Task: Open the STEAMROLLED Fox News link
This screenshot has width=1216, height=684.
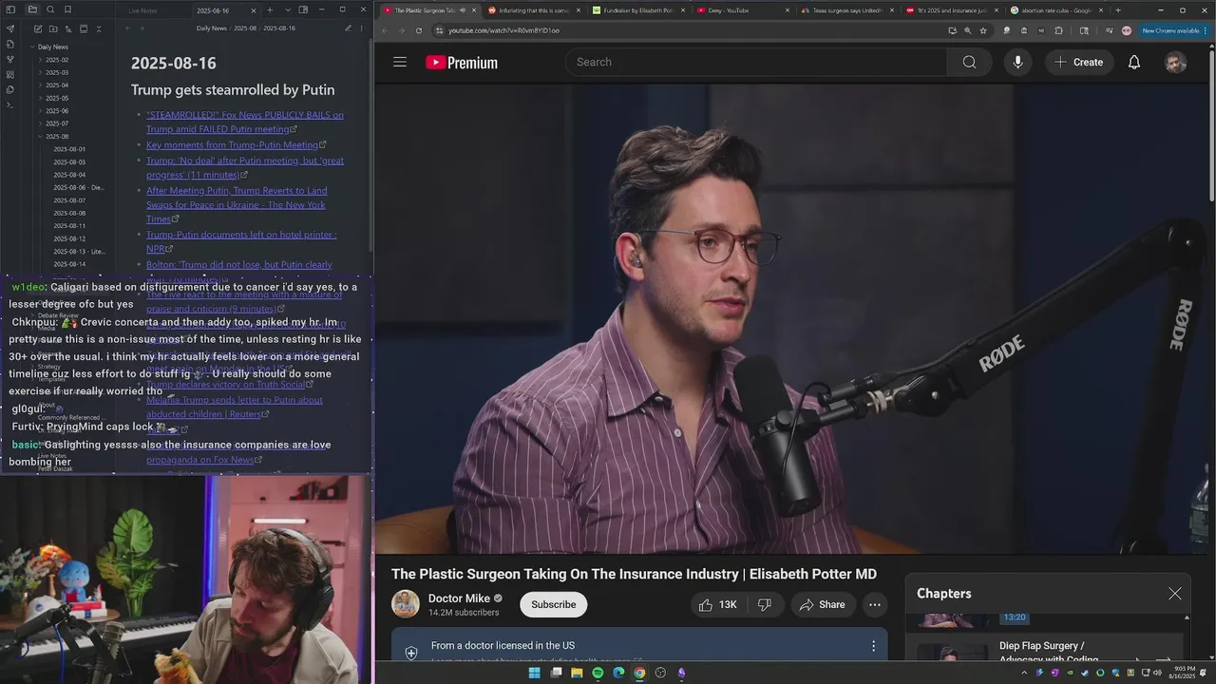Action: 245,122
